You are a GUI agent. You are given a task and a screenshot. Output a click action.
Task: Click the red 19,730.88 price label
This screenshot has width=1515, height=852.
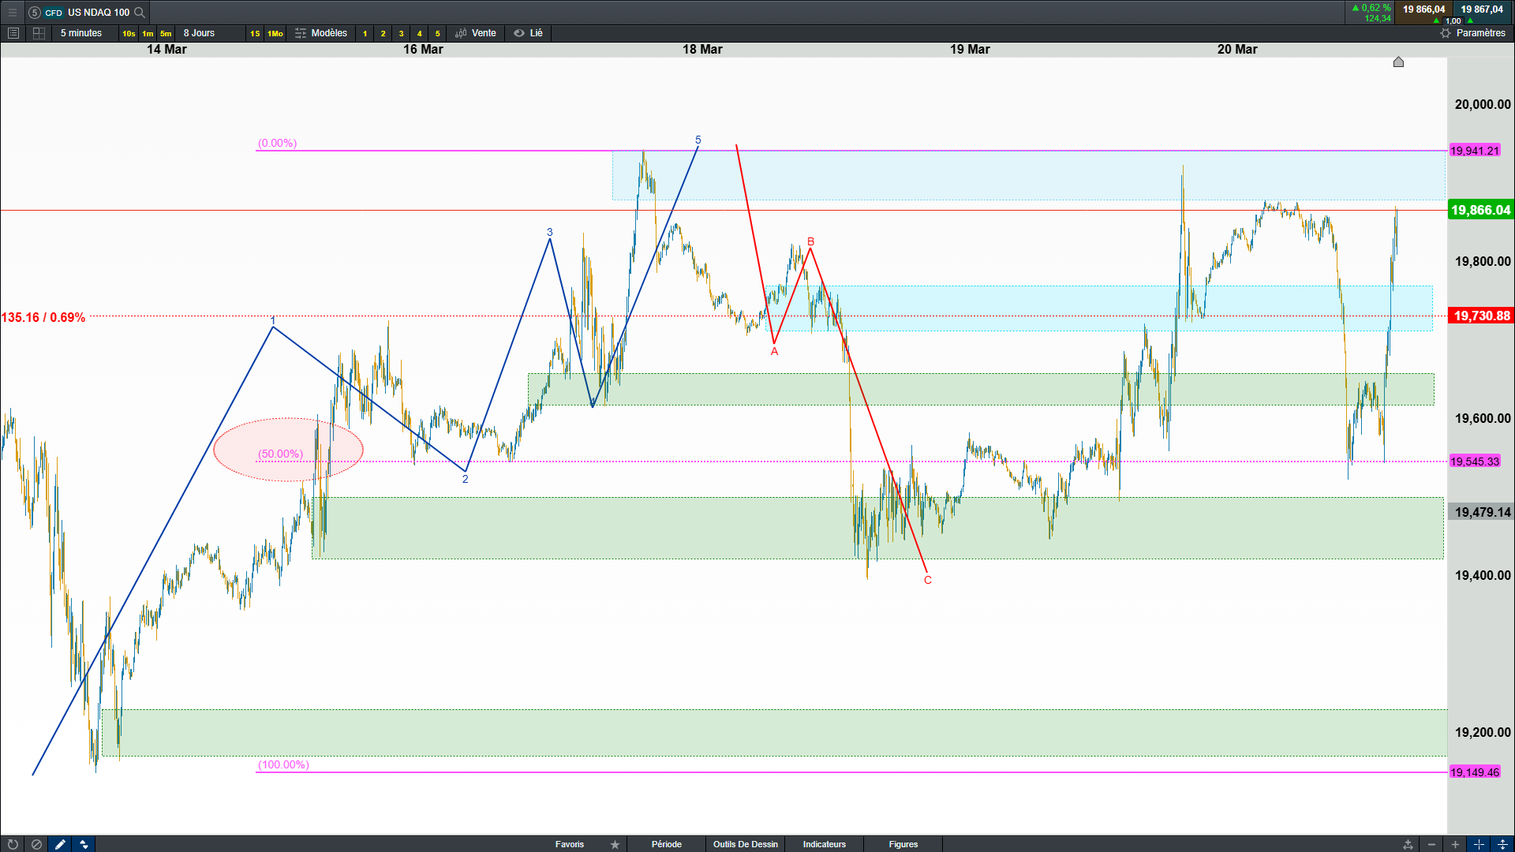point(1481,316)
